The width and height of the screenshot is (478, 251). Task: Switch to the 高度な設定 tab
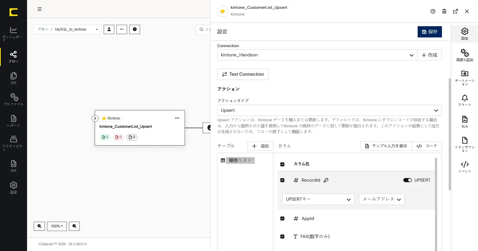[465, 55]
